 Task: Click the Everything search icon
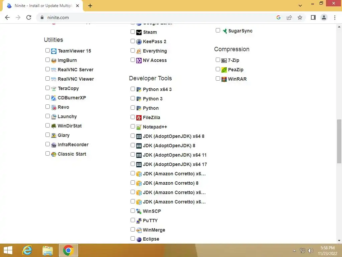point(139,51)
